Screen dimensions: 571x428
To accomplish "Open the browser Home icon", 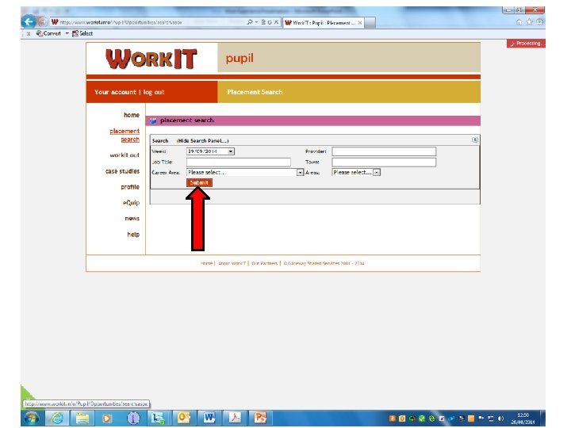I will click(x=519, y=22).
